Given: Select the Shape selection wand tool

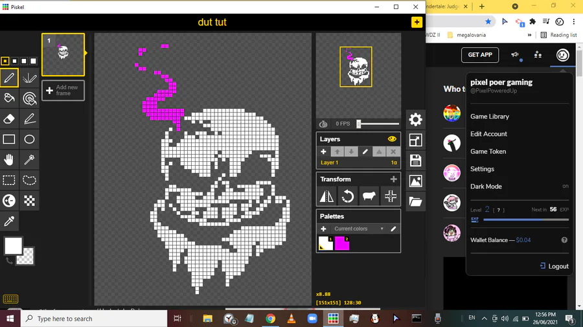Looking at the screenshot, I should 29,160.
